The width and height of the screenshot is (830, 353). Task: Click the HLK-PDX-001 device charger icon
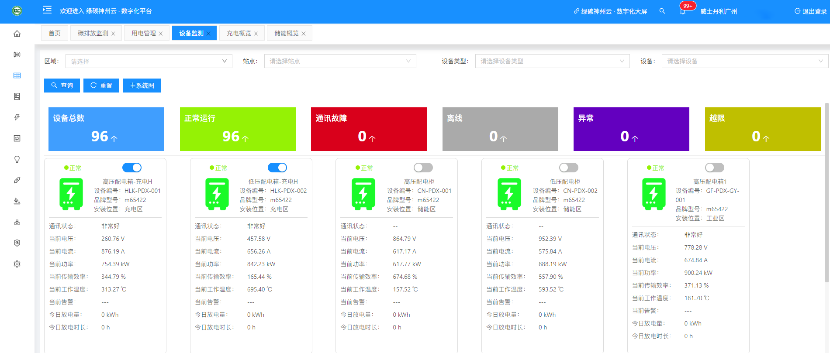point(71,194)
